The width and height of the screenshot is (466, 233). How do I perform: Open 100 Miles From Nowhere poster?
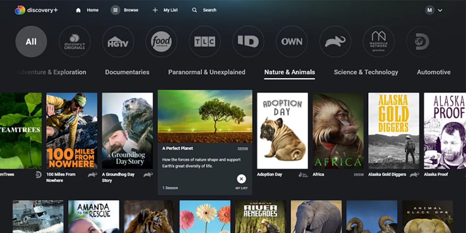point(72,131)
